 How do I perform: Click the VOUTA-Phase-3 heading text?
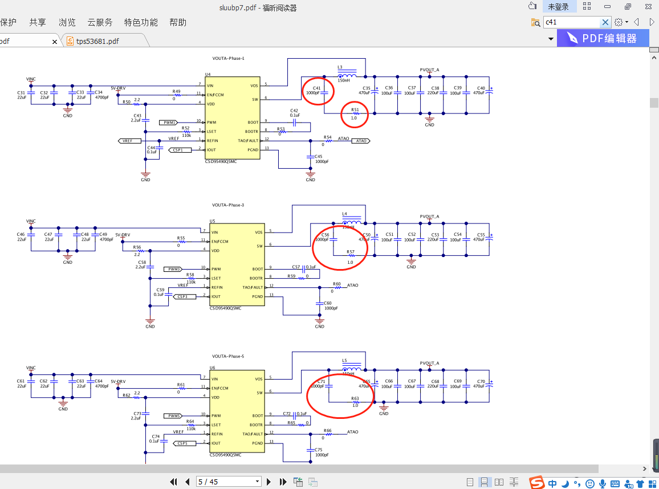(x=228, y=205)
